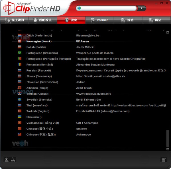This screenshot has height=169, width=171.
Task: Select Vietnamese (Tiếng Việt) language
Action: 43,123
